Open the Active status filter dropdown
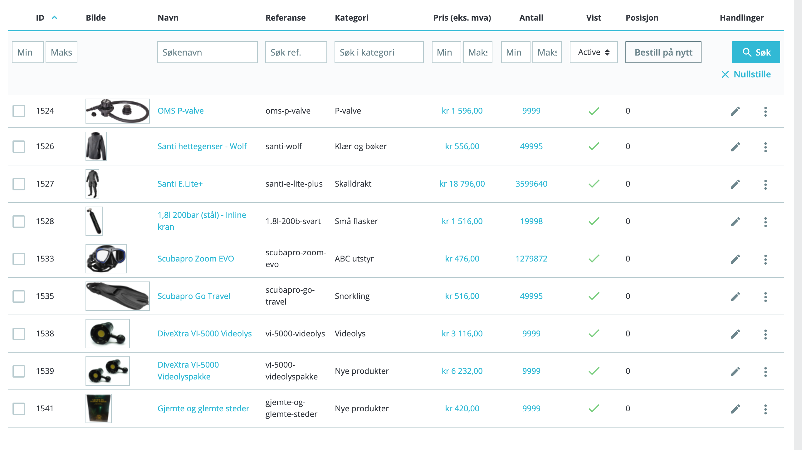This screenshot has width=802, height=450. click(x=594, y=52)
